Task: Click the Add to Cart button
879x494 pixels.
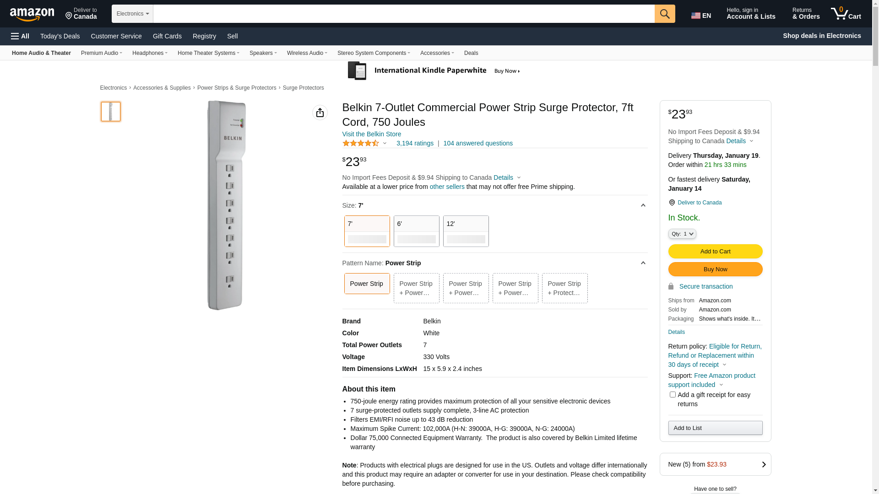Action: [x=715, y=251]
